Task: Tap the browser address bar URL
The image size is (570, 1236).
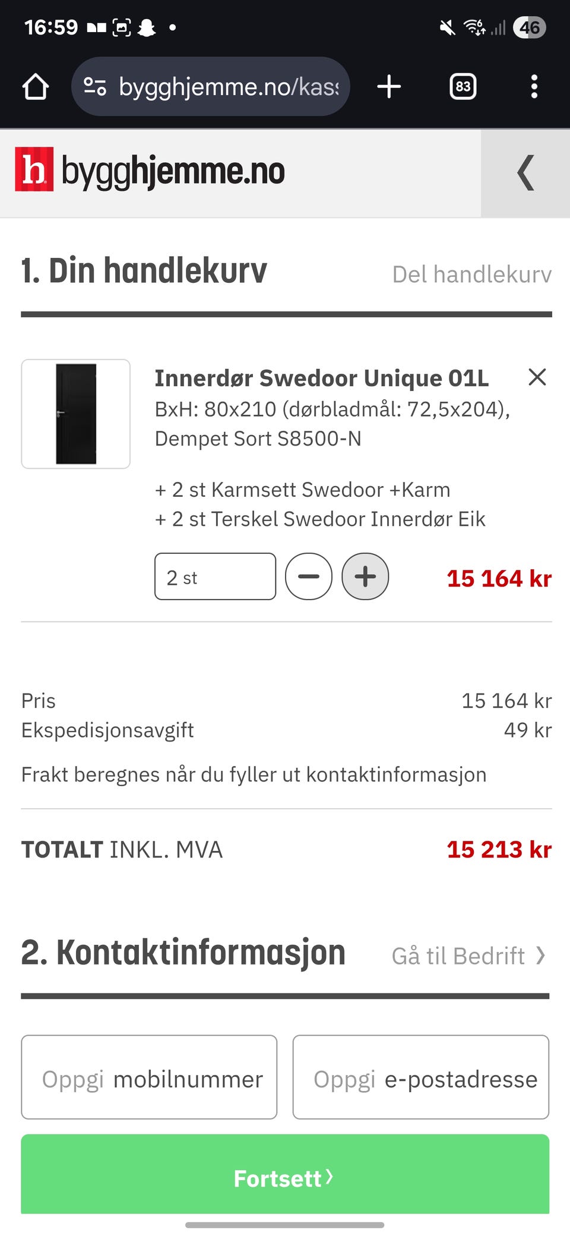Action: (229, 87)
